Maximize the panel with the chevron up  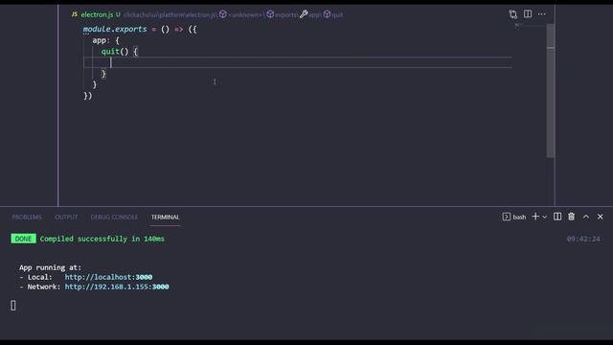coord(586,217)
